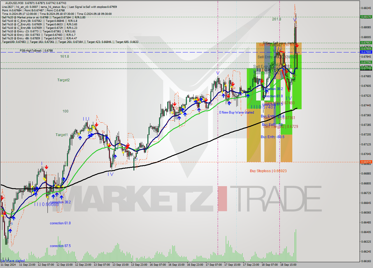Viewport: 373px width, 268px height.
Task: Select the green 'Target1' label
Action: tap(62, 135)
